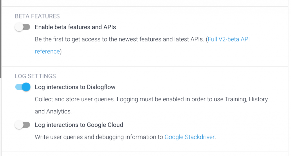Viewport: 291px width, 156px height.
Task: Click the dark scrollbar on the left edge
Action: (x=1, y=37)
